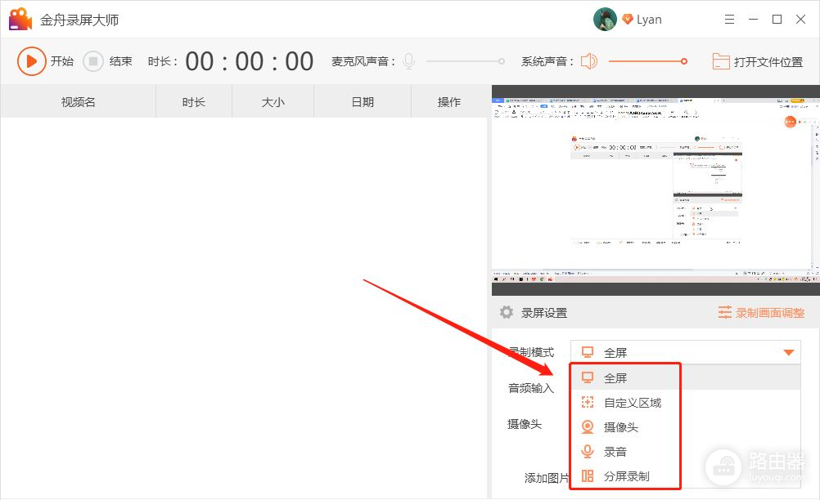The image size is (820, 500).
Task: Mute the microphone sound icon
Action: click(x=408, y=61)
